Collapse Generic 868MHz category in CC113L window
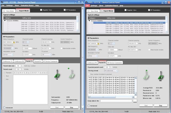The width and height of the screenshot is (171, 113). [x=89, y=21]
